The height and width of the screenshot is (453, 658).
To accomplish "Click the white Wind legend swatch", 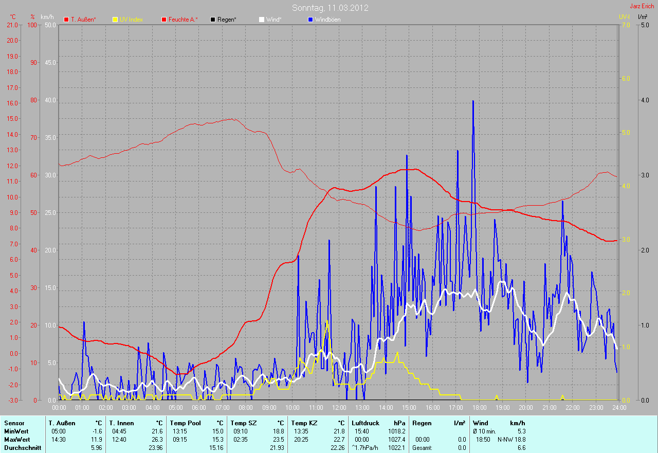I will click(262, 20).
